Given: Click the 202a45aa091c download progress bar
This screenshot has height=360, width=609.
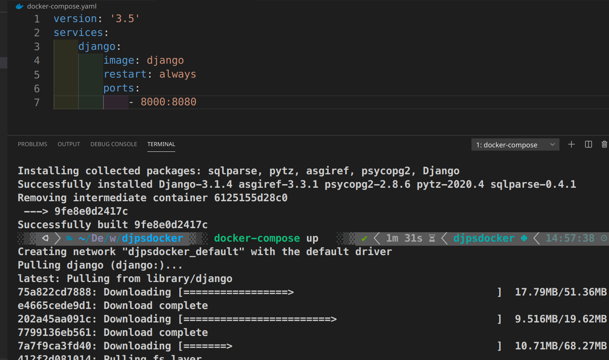Looking at the screenshot, I should pyautogui.click(x=340, y=319).
